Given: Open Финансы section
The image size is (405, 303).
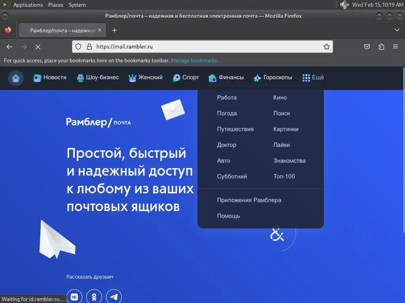Looking at the screenshot, I should pos(226,78).
